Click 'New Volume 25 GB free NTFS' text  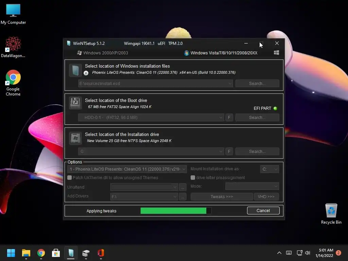click(x=129, y=141)
